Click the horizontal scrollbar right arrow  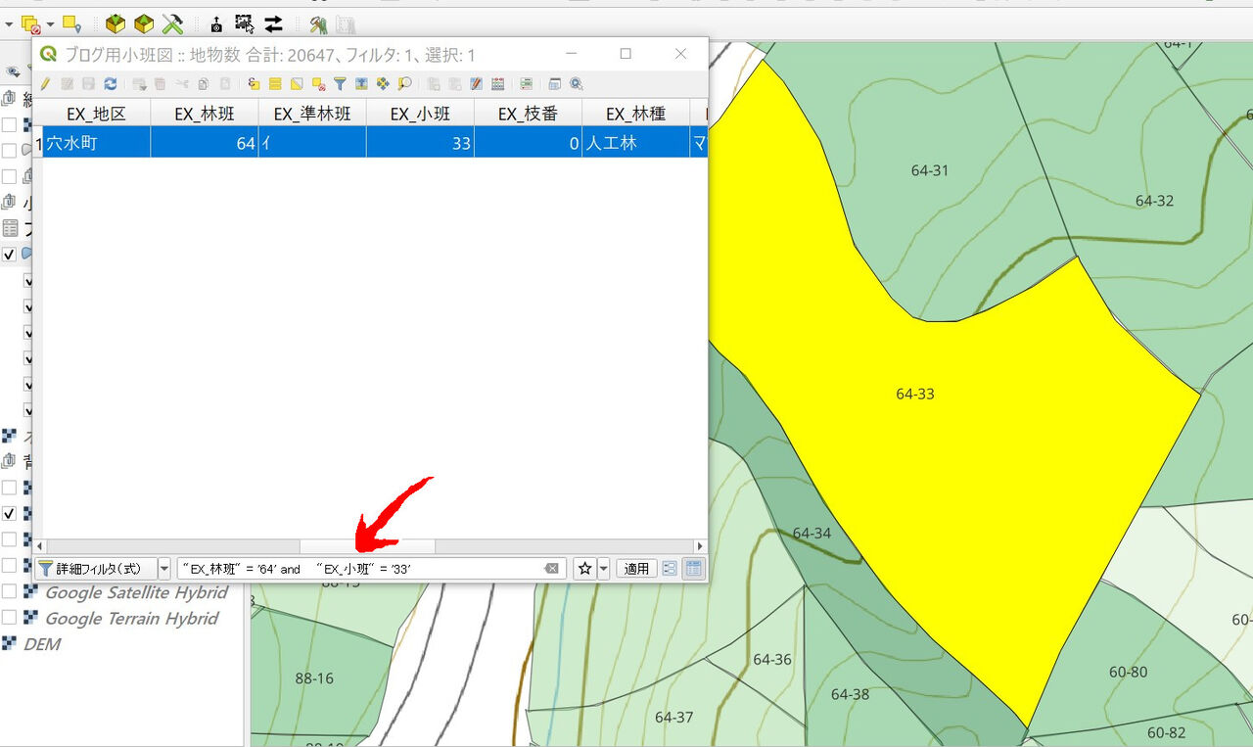(699, 546)
